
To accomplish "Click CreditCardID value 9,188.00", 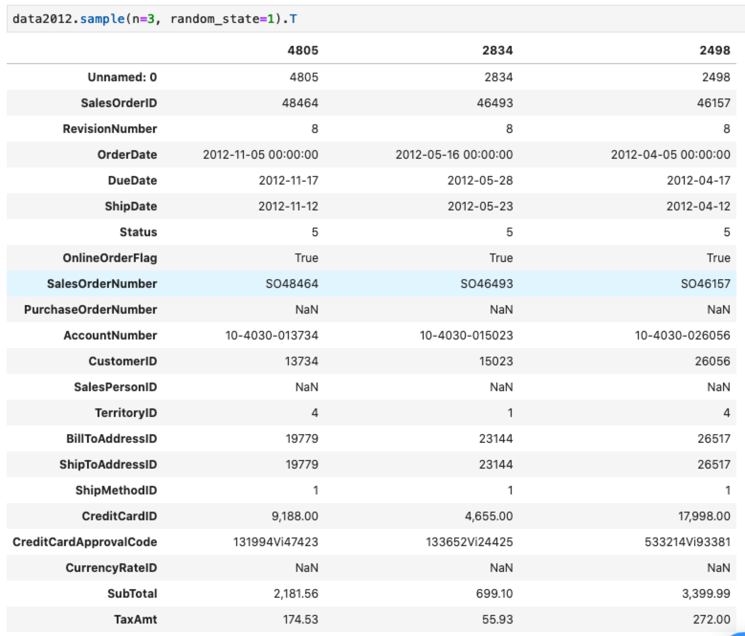I will [x=295, y=516].
